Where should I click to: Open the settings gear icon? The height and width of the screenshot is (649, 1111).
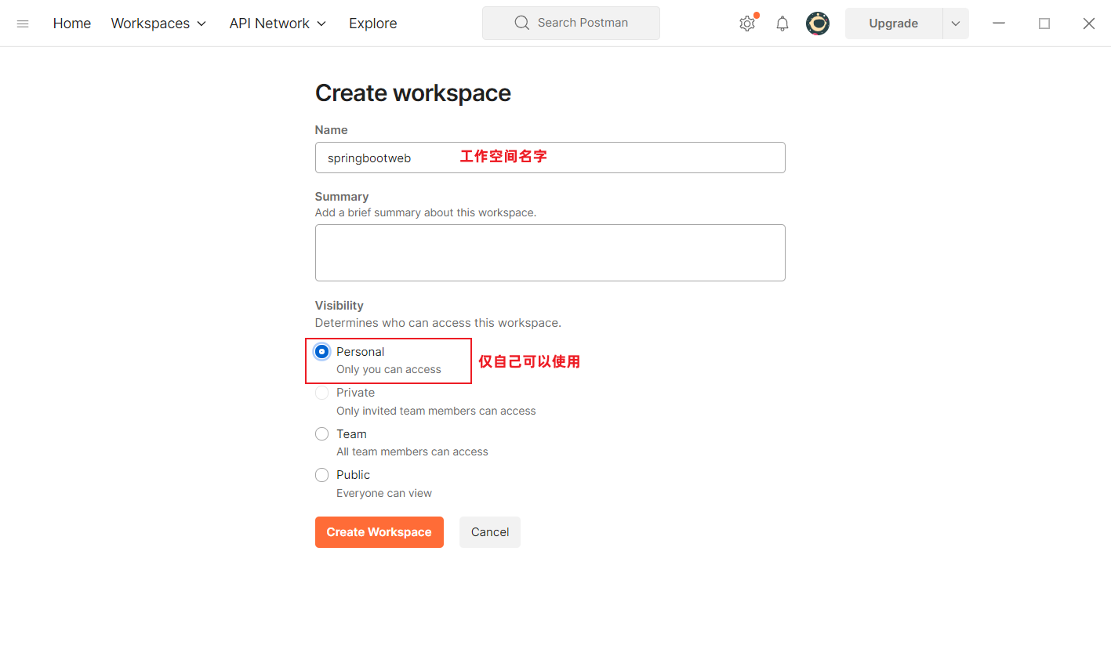(x=746, y=24)
